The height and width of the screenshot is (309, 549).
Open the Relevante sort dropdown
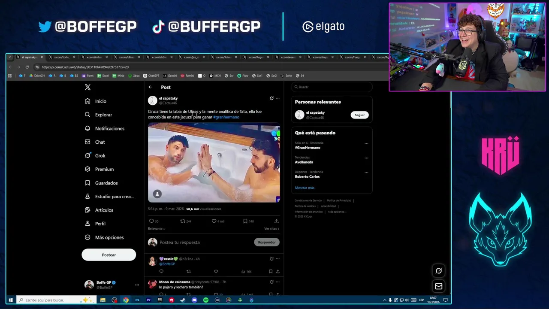tap(157, 229)
